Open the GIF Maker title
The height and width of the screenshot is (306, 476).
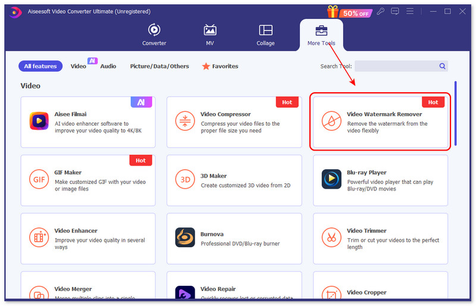68,173
